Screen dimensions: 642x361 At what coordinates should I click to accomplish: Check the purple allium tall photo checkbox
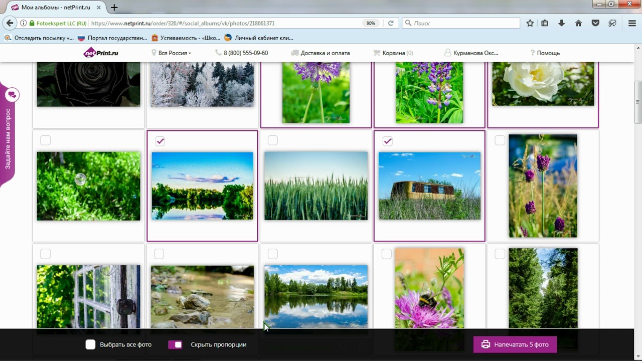coord(500,140)
